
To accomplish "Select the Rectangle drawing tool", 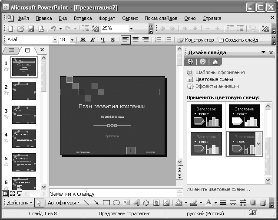I will pyautogui.click(x=106, y=203).
